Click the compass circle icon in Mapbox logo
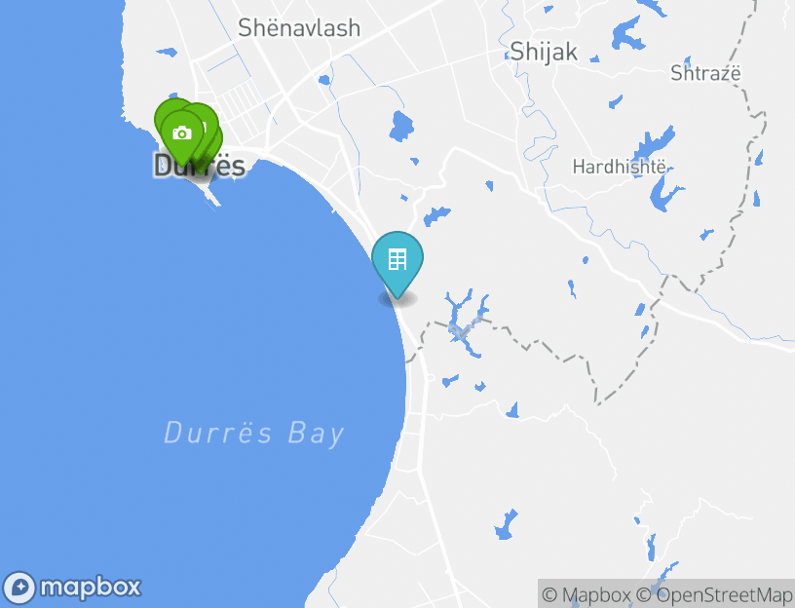Viewport: 795px width, 608px height. point(19,588)
